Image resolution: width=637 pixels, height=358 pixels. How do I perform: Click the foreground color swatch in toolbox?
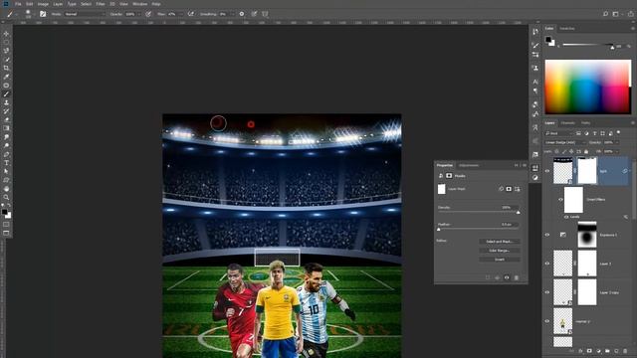point(4,212)
